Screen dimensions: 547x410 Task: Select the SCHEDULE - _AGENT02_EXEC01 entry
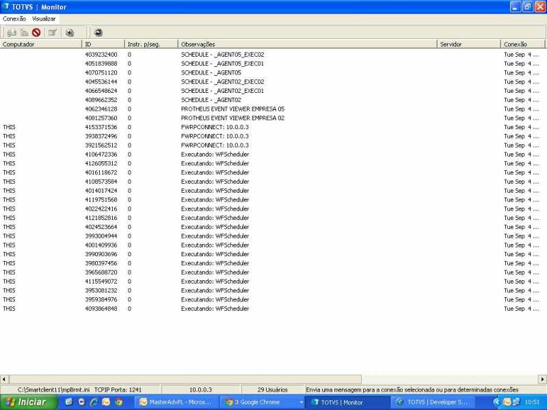tap(222, 91)
